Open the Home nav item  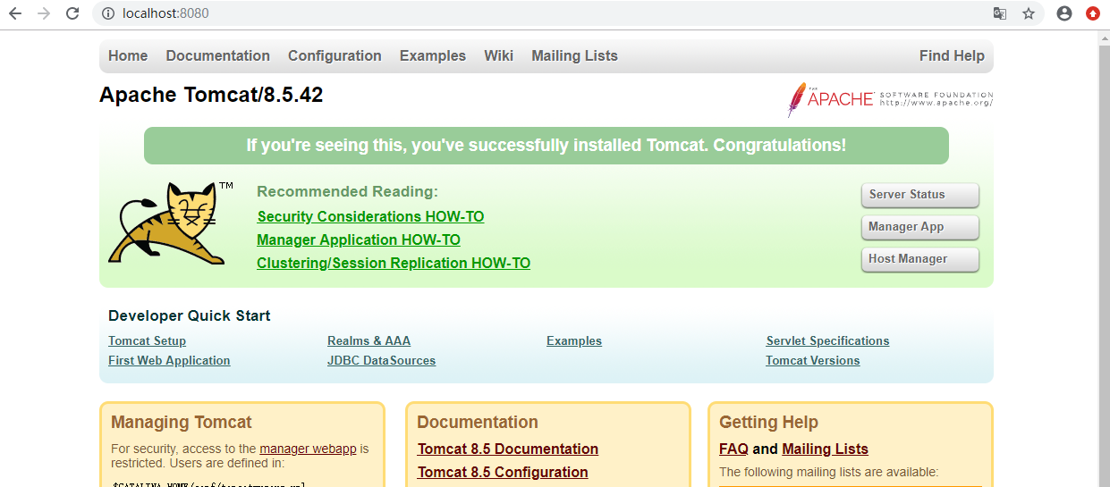(128, 55)
